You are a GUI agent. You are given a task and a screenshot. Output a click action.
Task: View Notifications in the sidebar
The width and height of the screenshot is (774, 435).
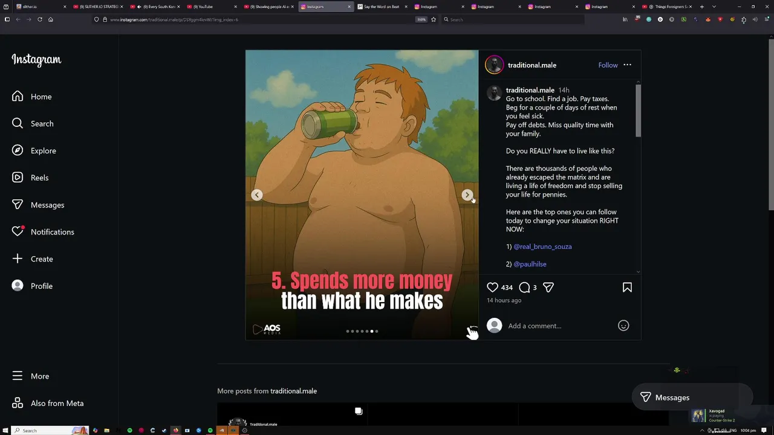(43, 232)
